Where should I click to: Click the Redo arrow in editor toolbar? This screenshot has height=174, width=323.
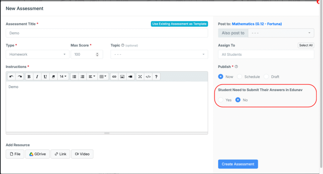(x=20, y=77)
